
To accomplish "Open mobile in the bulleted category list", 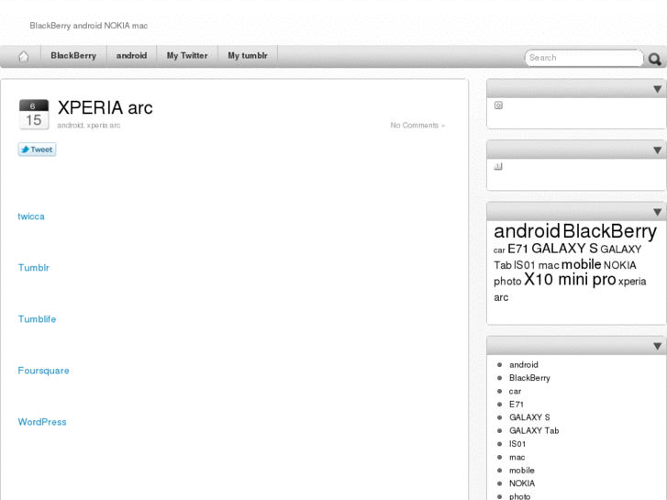I will coord(522,471).
